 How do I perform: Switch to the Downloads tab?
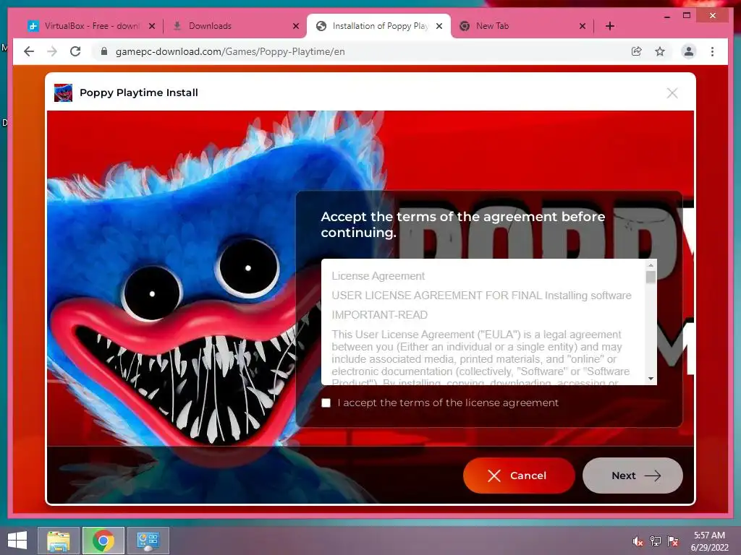point(237,26)
